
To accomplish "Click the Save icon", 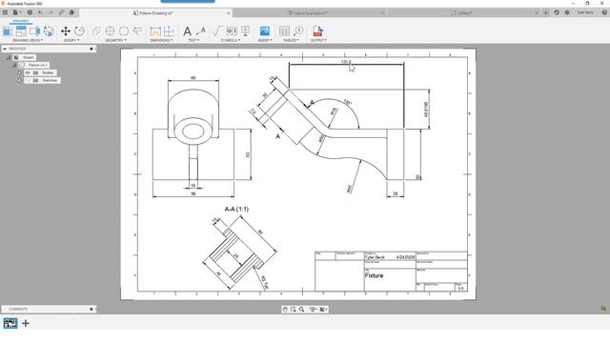I will click(x=30, y=12).
